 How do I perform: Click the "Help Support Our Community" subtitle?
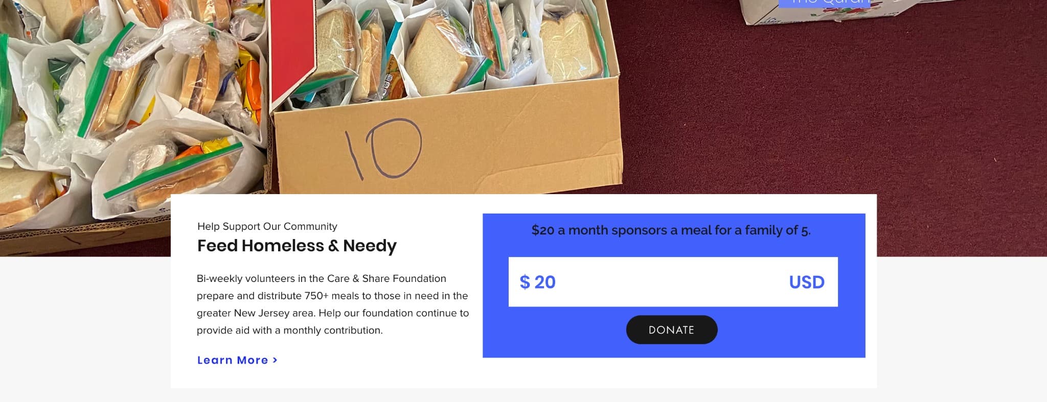point(267,226)
